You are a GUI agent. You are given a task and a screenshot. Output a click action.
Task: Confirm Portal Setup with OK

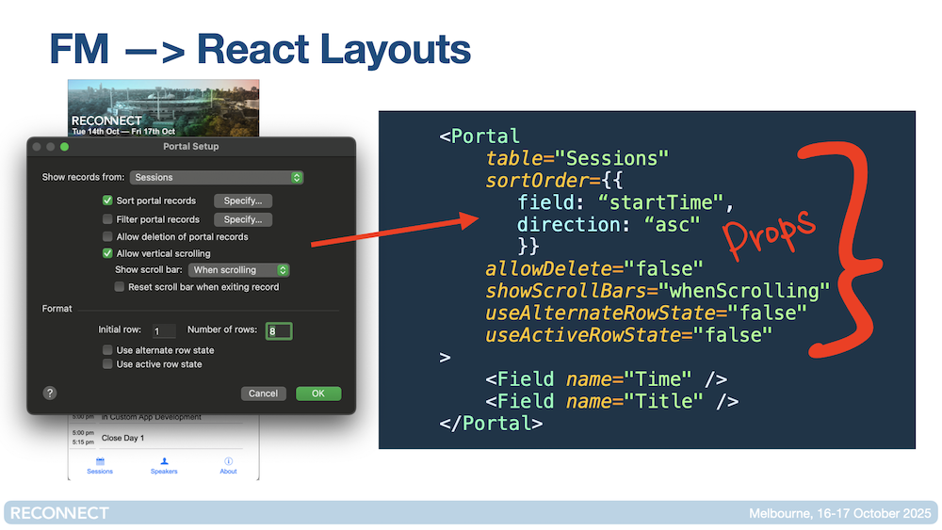pyautogui.click(x=318, y=393)
